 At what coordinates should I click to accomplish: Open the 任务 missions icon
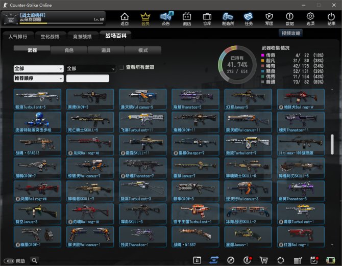coord(249,19)
